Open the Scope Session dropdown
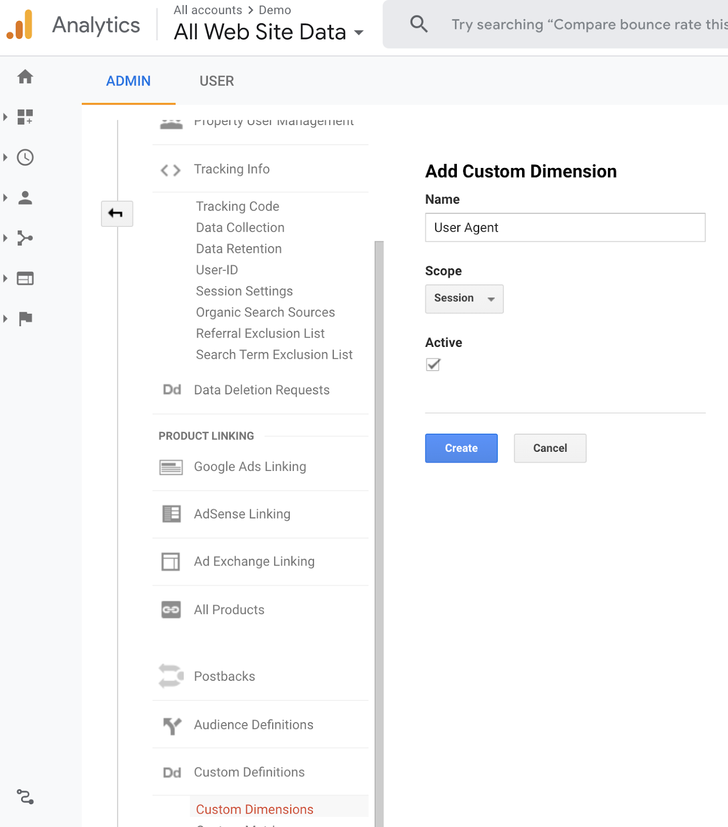 [x=464, y=299]
